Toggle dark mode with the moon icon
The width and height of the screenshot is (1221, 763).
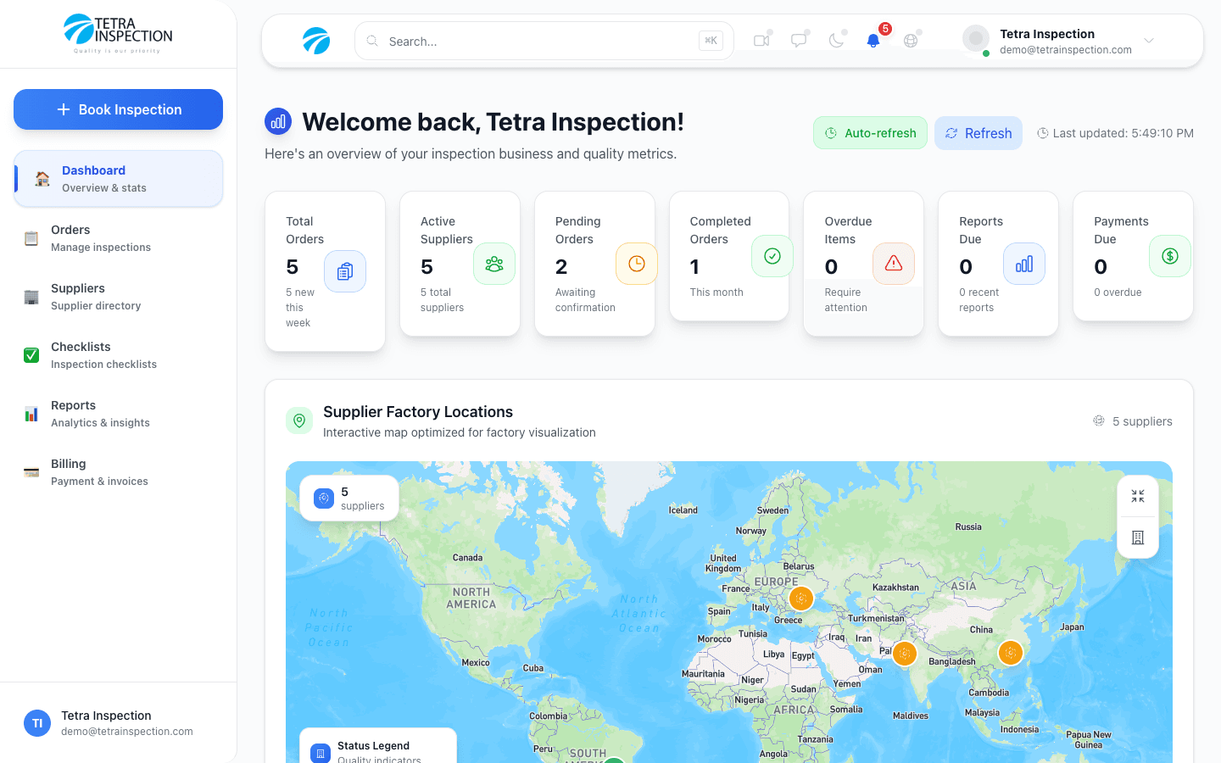835,40
